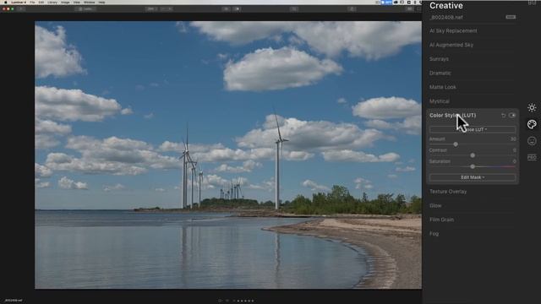Click the wind turbine photo on canvas
The height and width of the screenshot is (304, 541).
(x=228, y=155)
